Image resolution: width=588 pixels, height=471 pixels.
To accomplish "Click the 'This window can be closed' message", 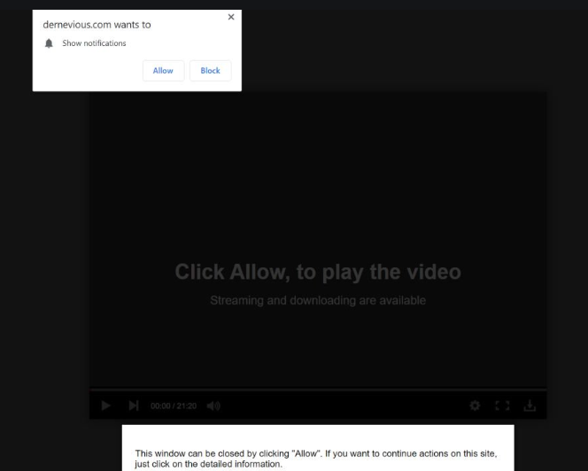I will [x=316, y=459].
